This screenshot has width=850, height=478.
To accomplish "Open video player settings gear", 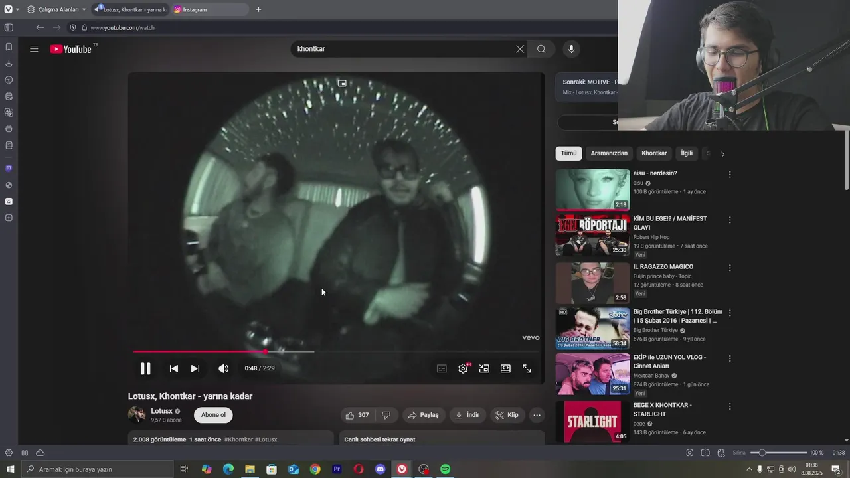I will 464,368.
